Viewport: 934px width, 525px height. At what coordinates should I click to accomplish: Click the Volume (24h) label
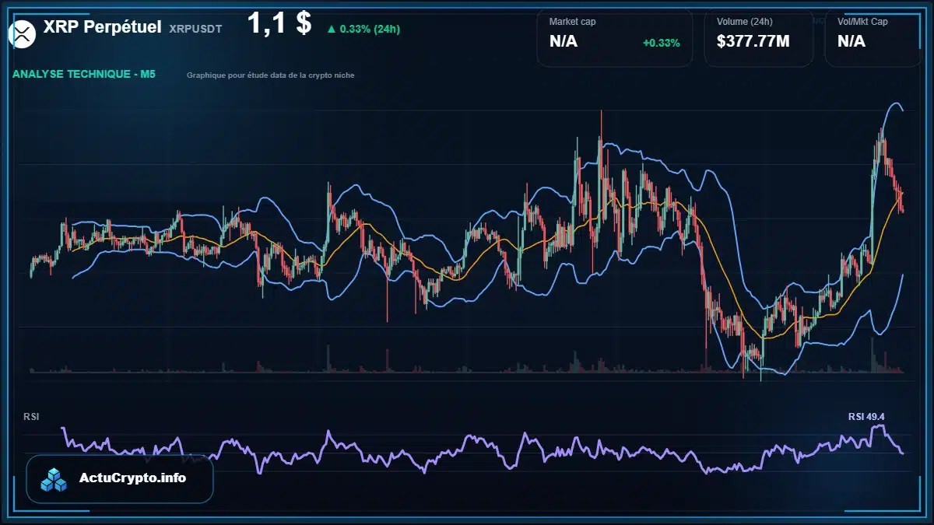745,22
